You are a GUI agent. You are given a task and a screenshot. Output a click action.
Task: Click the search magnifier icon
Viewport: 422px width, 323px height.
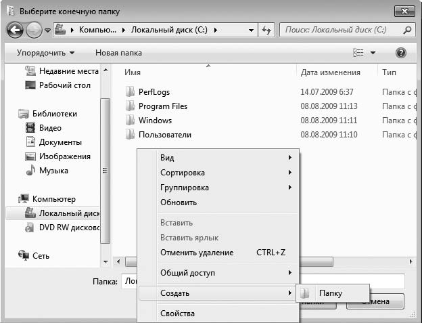click(x=407, y=30)
